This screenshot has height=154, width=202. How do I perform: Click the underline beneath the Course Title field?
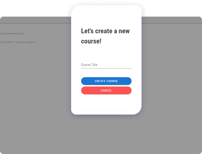click(x=106, y=68)
